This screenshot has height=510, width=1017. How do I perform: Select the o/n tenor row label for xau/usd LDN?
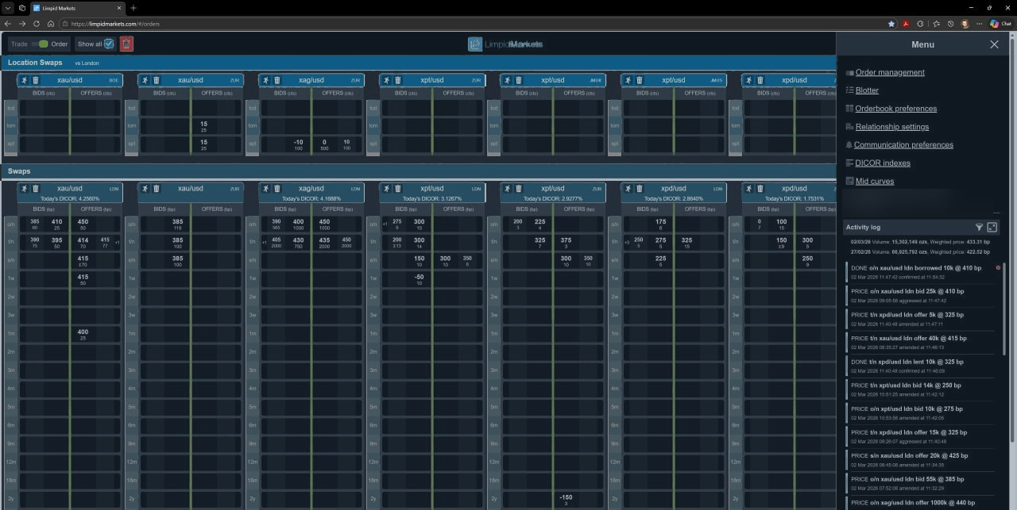[x=11, y=224]
